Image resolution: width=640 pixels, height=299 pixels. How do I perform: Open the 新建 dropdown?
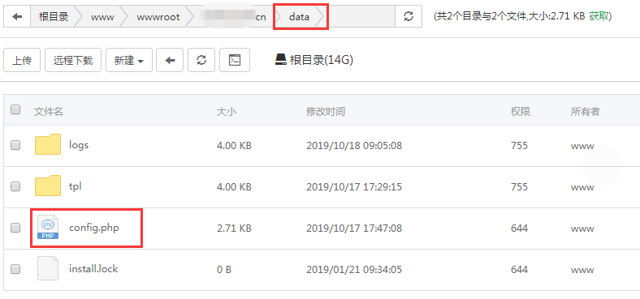(x=129, y=60)
